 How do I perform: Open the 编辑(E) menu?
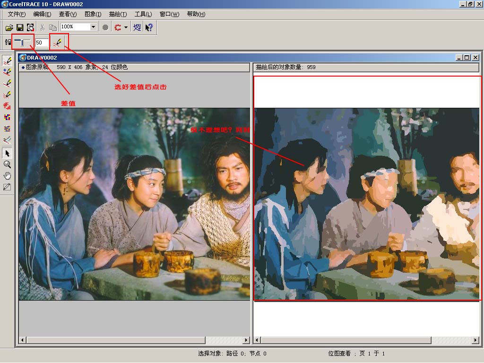(x=42, y=14)
